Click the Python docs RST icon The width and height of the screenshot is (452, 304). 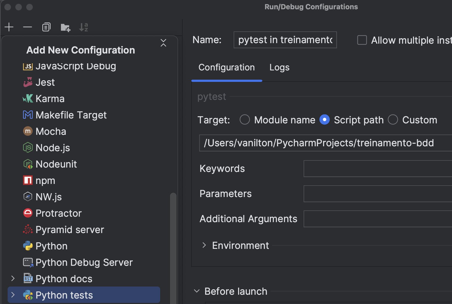click(28, 278)
